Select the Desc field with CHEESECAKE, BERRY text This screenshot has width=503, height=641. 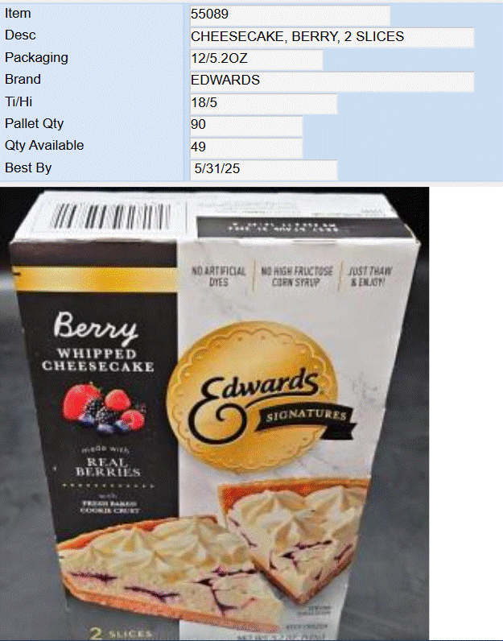(x=332, y=37)
